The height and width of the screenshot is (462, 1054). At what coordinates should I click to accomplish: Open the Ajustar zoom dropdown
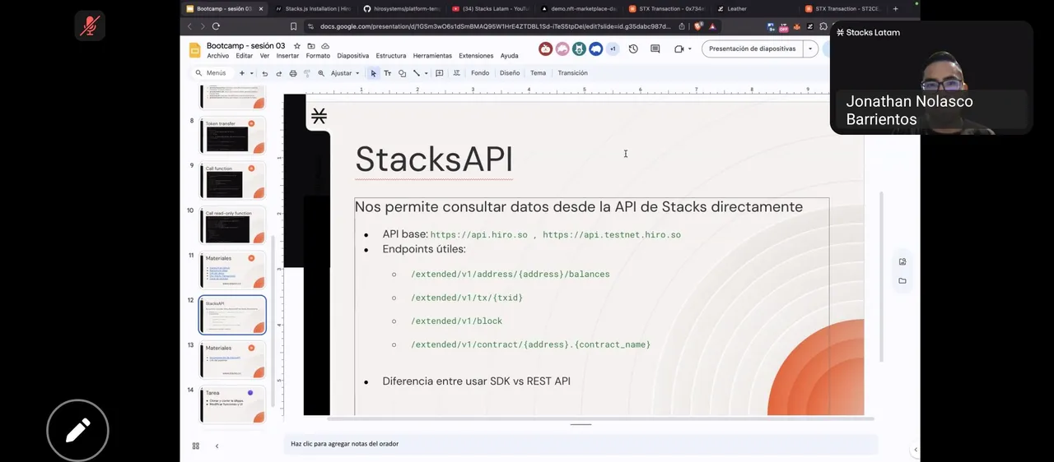coord(345,73)
